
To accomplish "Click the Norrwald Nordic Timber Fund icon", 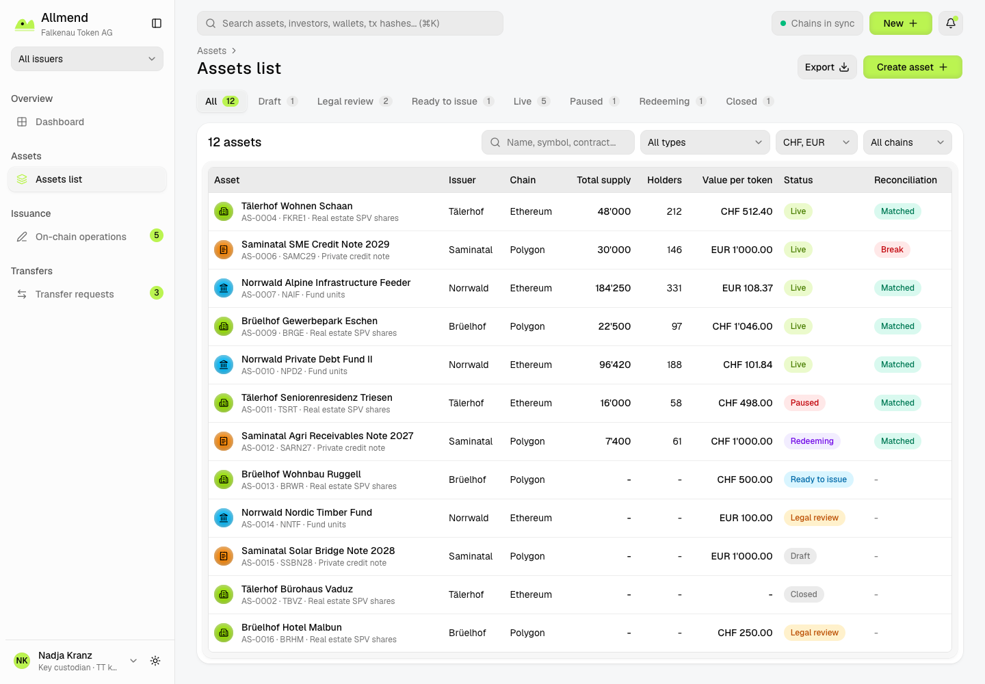I will 224,518.
